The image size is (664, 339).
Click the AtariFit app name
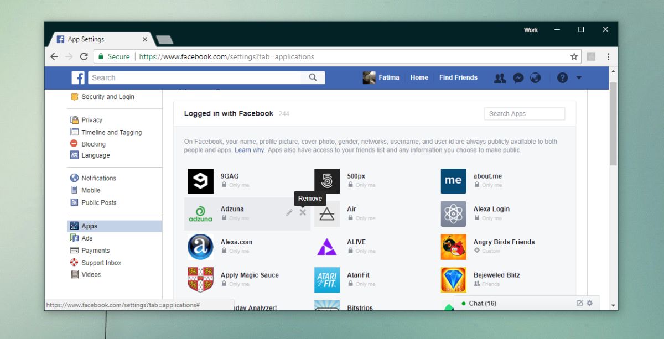point(358,275)
